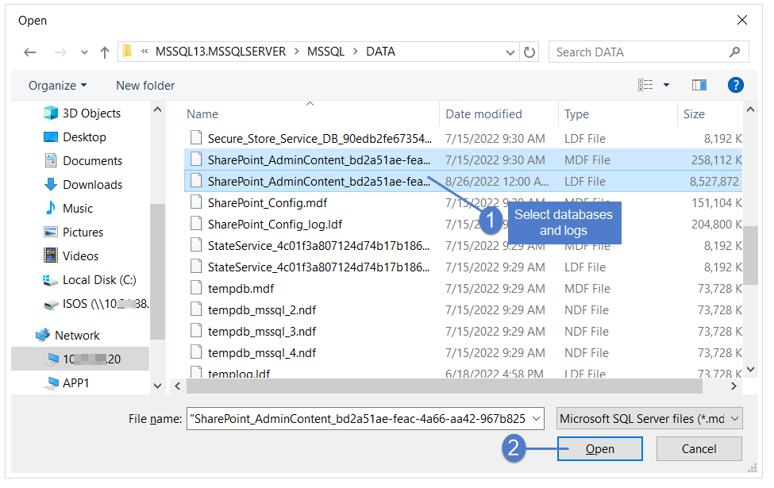This screenshot has height=488, width=774.
Task: Select SharePoint_AdminContent LDF file
Action: [464, 181]
